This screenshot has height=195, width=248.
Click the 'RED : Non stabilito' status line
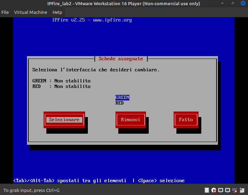[x=61, y=86]
